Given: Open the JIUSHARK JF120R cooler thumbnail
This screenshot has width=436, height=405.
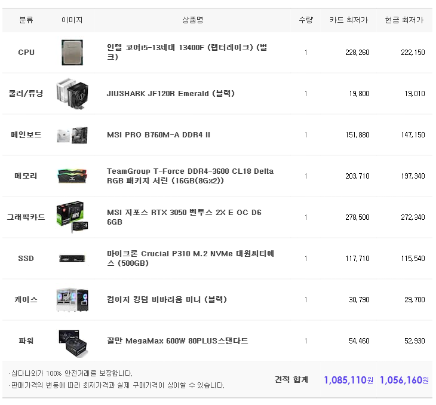Looking at the screenshot, I should pos(72,94).
